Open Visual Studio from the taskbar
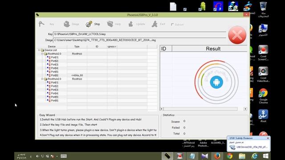Image resolution: width=285 pixels, height=160 pixels. click(x=205, y=156)
